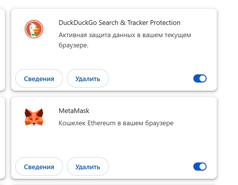Image resolution: width=238 pixels, height=185 pixels.
Task: Click the partially visible card left of DuckDuckGo
Action: (x=2, y=50)
